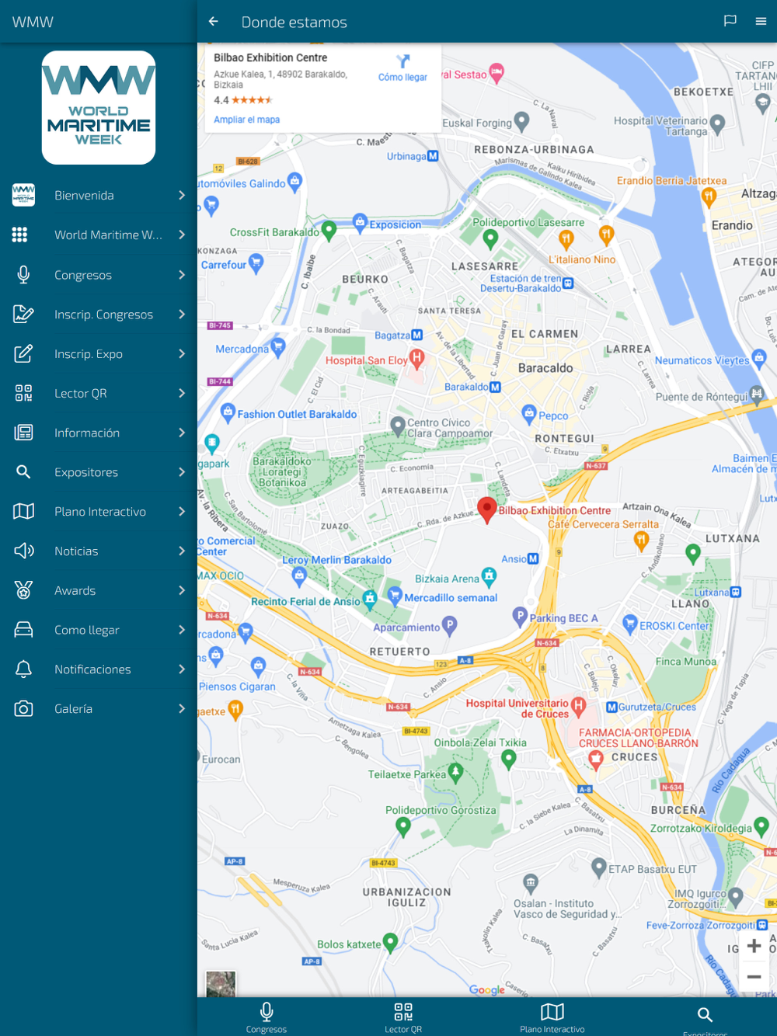Viewport: 777px width, 1036px height.
Task: Click the World Maritime Week grid icon
Action: click(20, 235)
